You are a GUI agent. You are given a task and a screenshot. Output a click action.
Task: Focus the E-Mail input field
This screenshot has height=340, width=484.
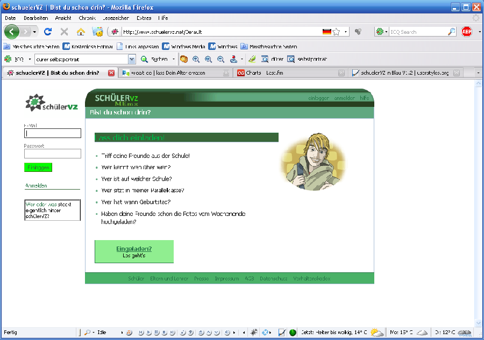point(53,133)
